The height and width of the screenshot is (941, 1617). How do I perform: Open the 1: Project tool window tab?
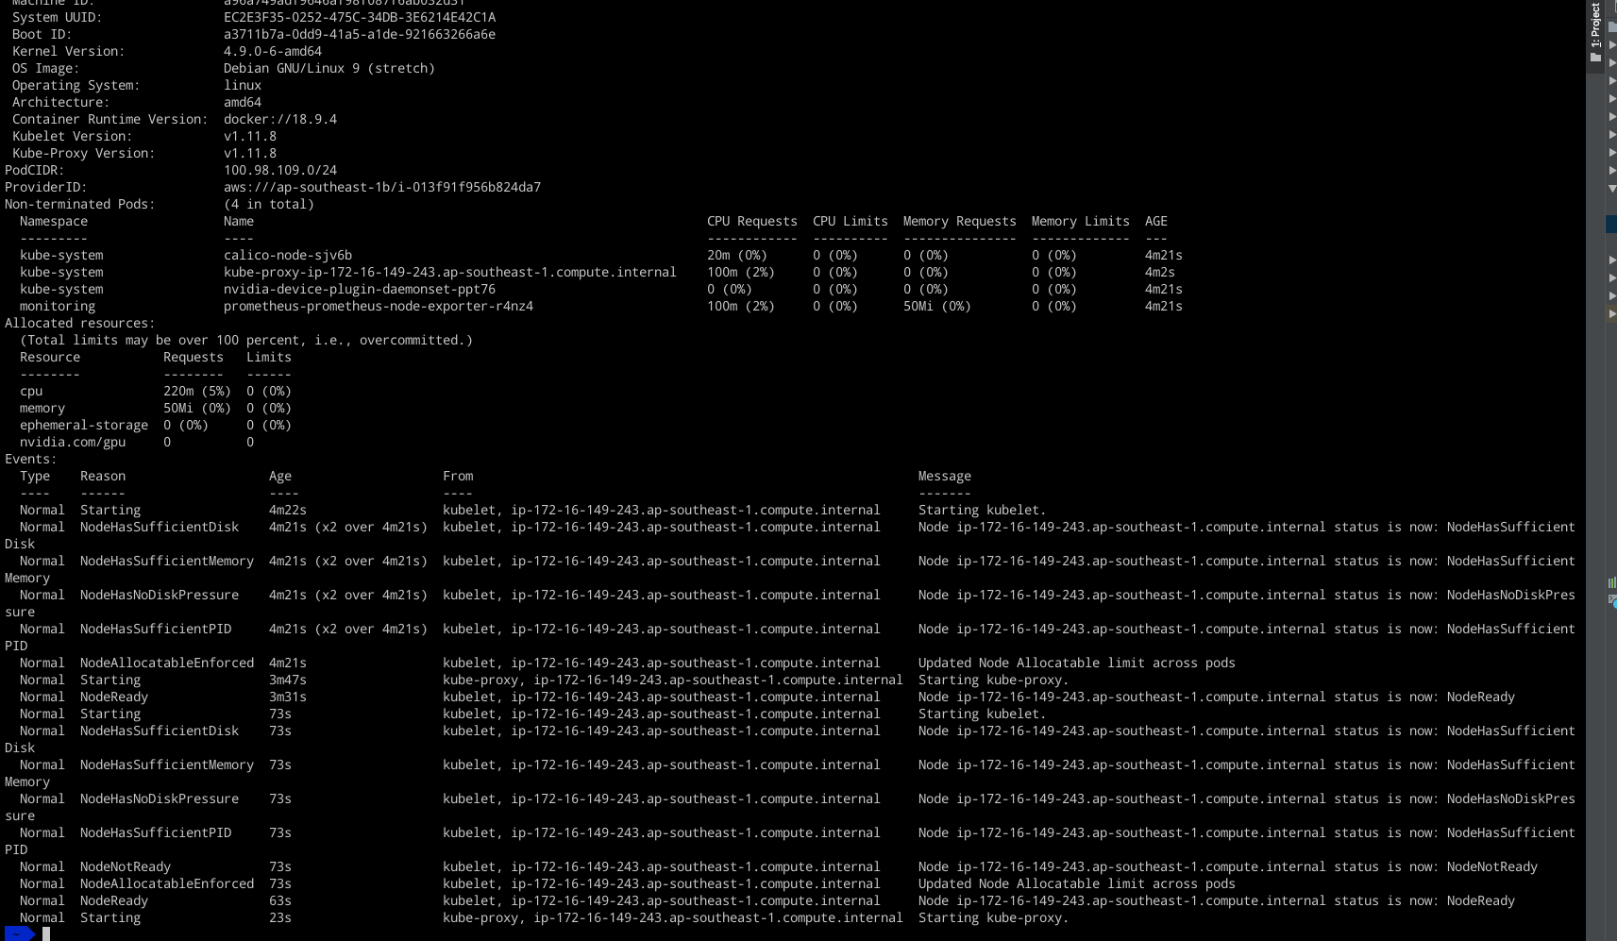coord(1595,32)
